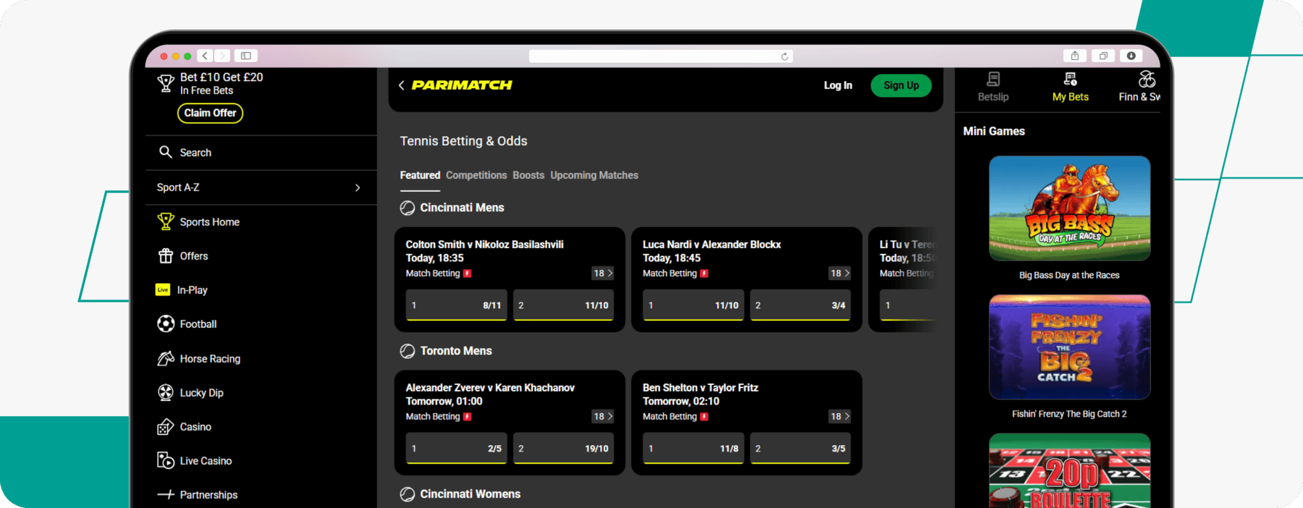This screenshot has width=1303, height=508.
Task: Click the browser reload icon in address bar
Action: 785,56
